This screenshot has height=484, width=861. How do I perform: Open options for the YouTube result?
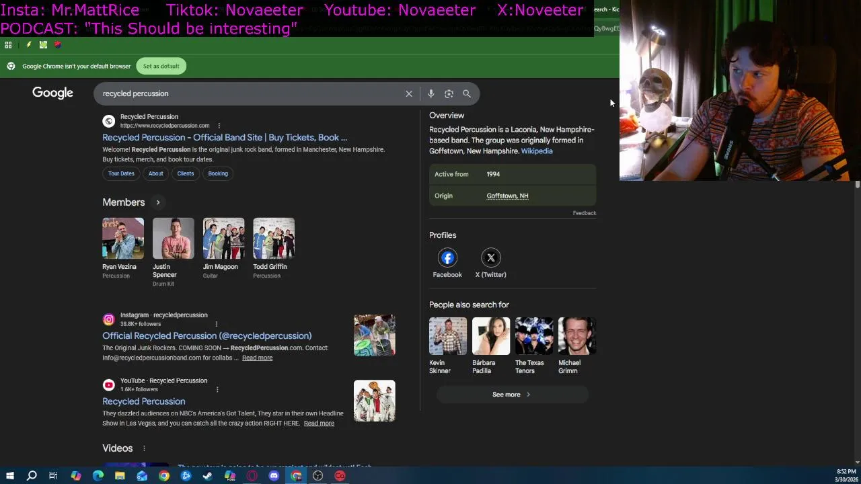217,389
